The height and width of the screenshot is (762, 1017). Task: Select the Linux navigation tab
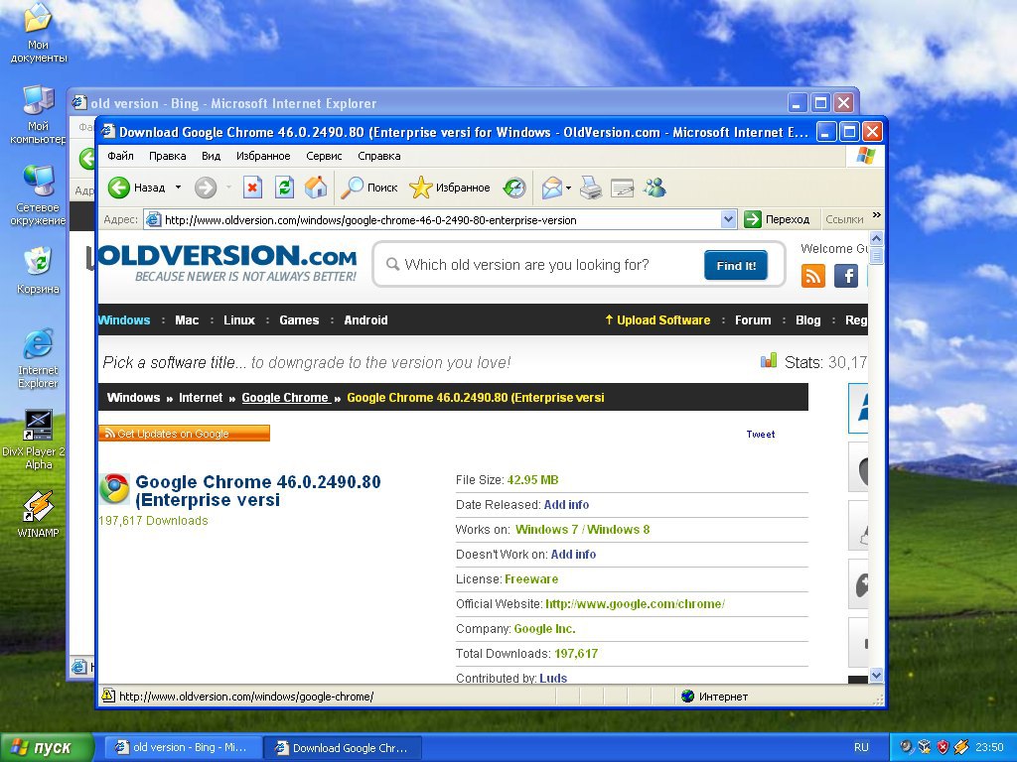tap(239, 320)
